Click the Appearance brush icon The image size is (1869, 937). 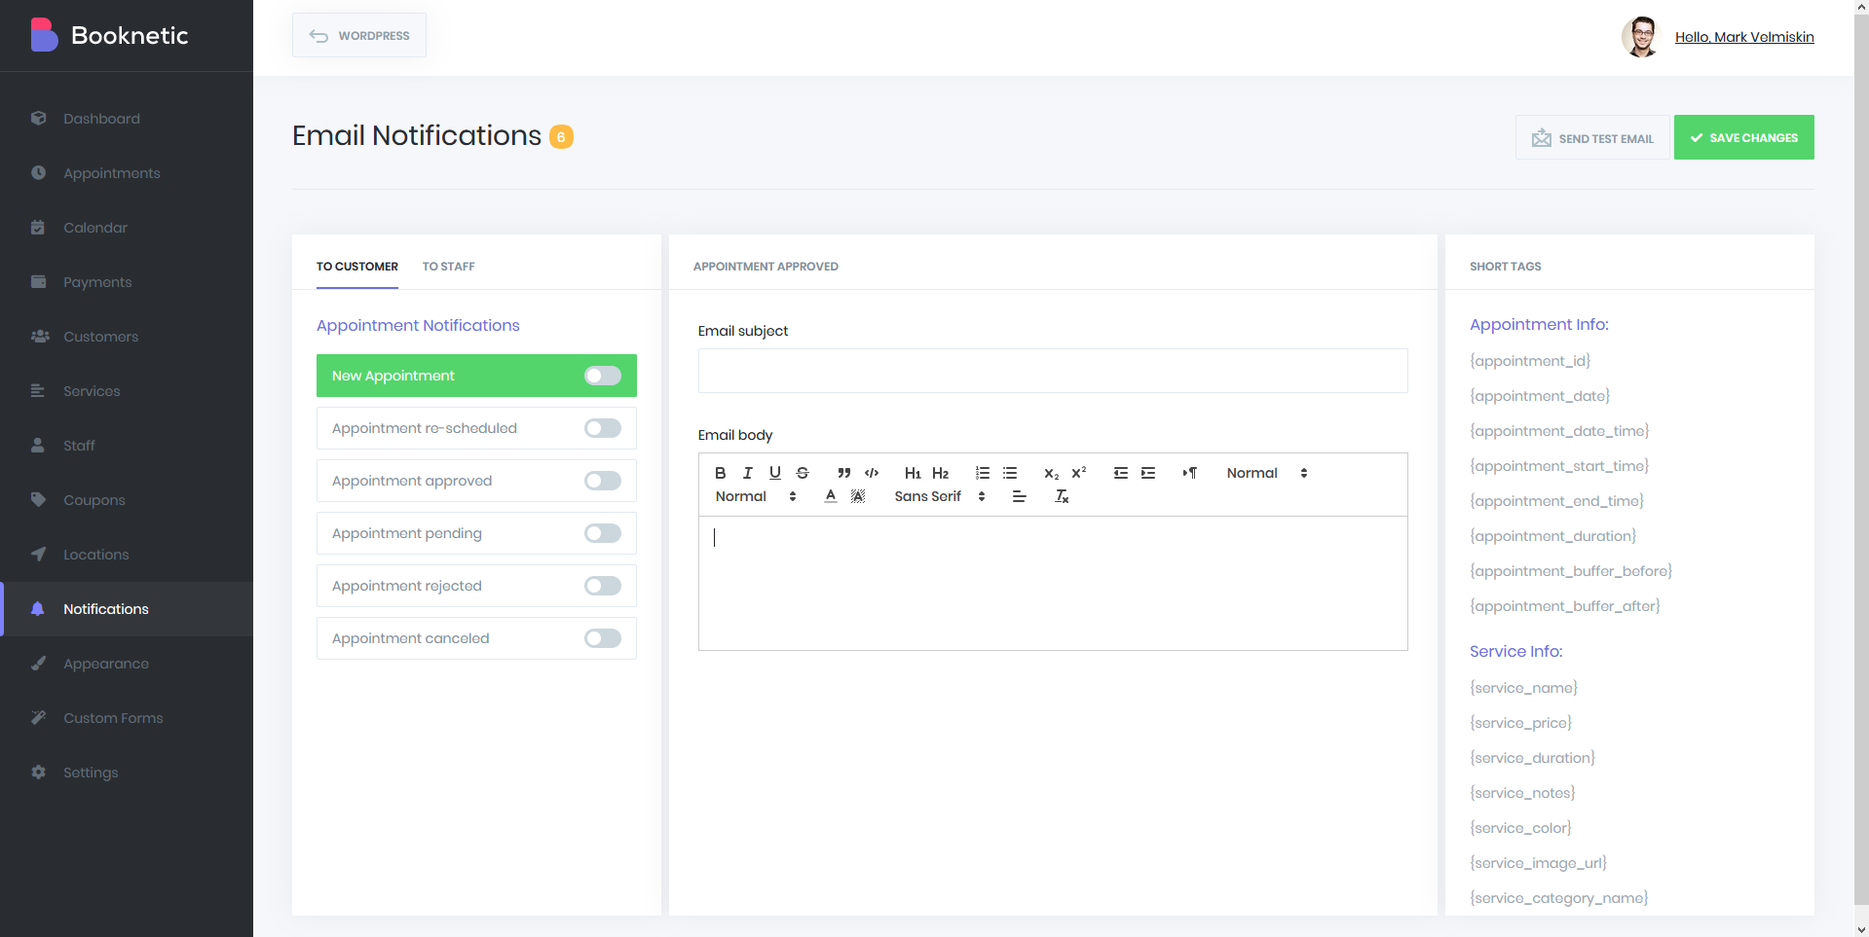38,664
